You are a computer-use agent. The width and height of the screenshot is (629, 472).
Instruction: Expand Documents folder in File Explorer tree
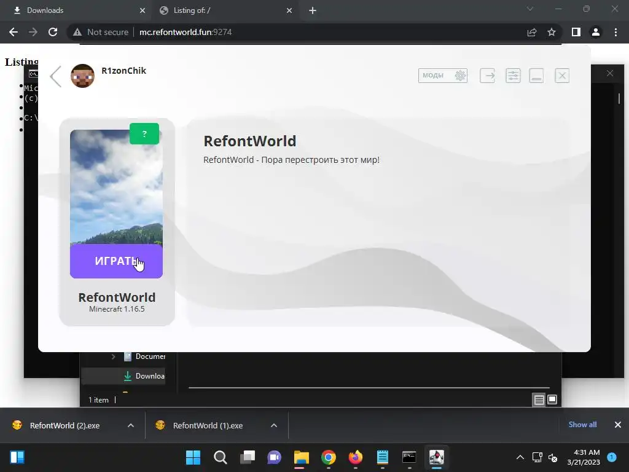(x=113, y=356)
